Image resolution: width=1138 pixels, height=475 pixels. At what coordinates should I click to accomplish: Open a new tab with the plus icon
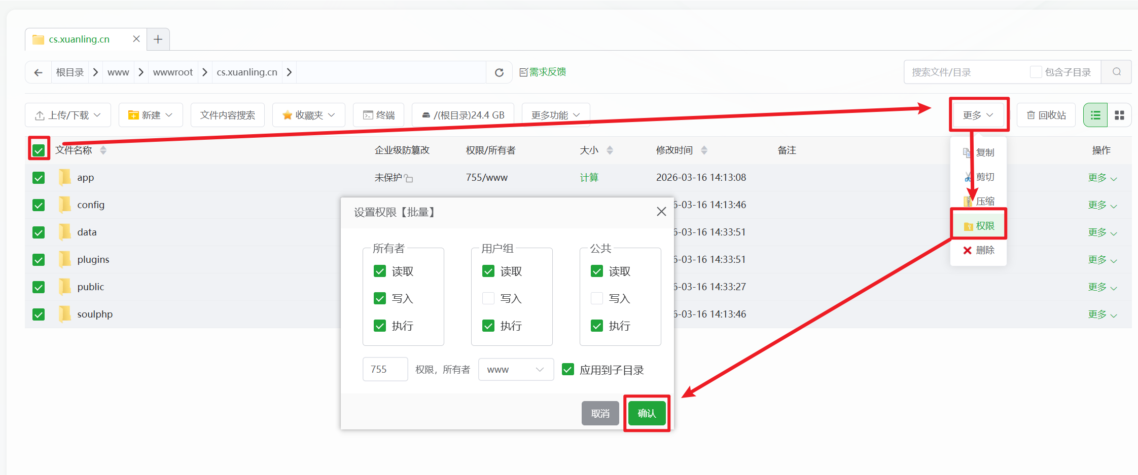158,39
